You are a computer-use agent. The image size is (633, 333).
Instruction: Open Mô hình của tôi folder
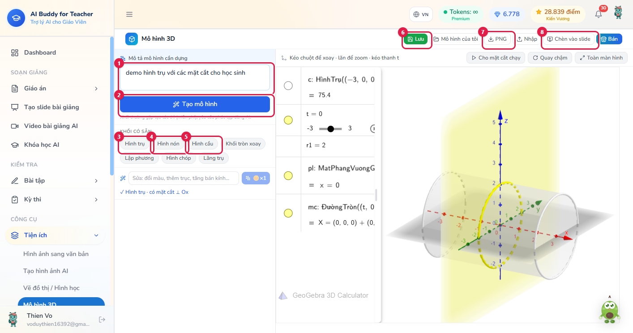[456, 39]
